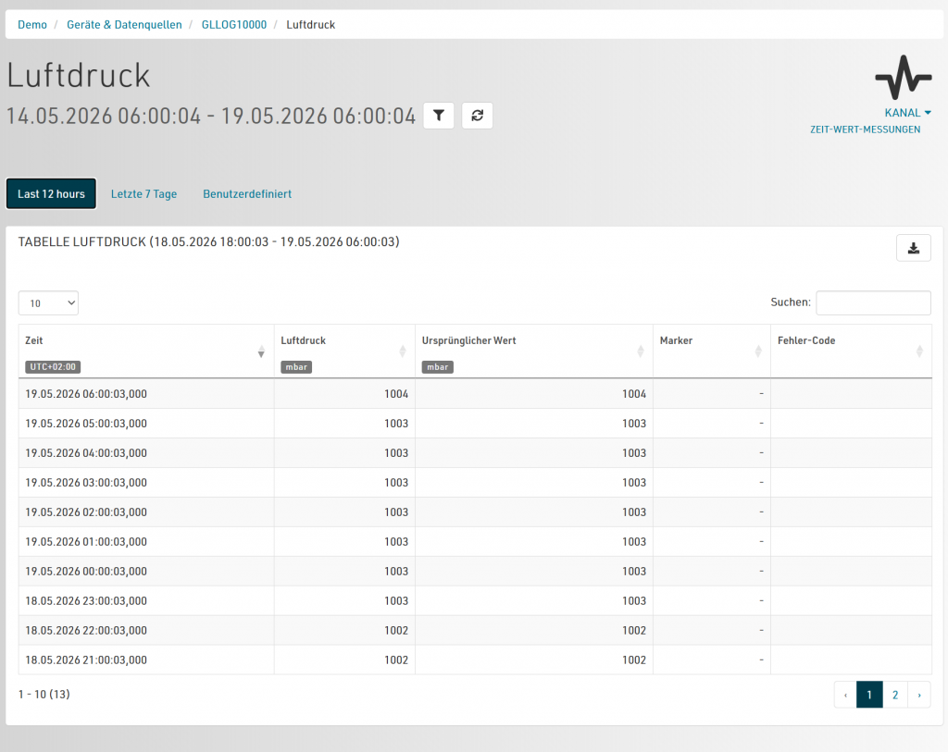Go to page 2 of table
This screenshot has width=948, height=752.
click(x=895, y=695)
